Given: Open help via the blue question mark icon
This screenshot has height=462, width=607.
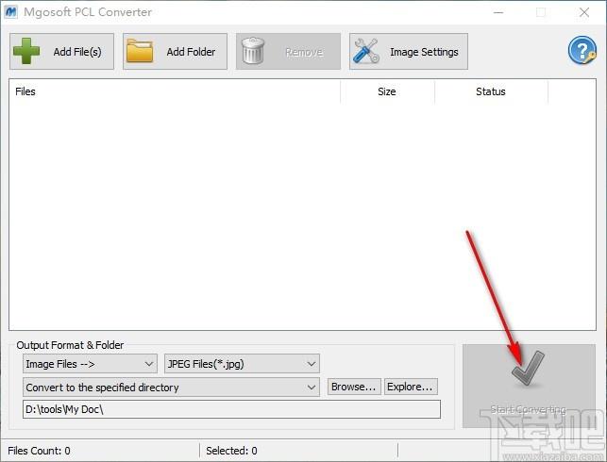Looking at the screenshot, I should pos(582,50).
